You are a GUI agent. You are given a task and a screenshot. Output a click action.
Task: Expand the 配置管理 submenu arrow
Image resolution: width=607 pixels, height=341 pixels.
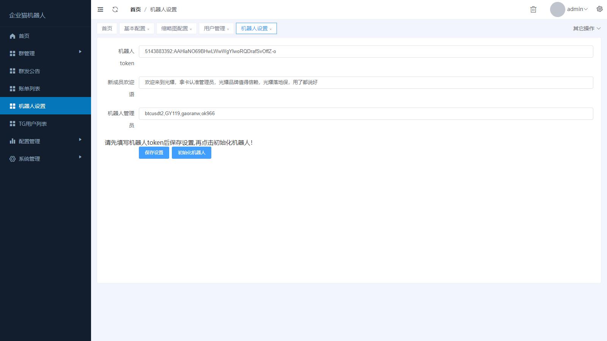tap(80, 139)
